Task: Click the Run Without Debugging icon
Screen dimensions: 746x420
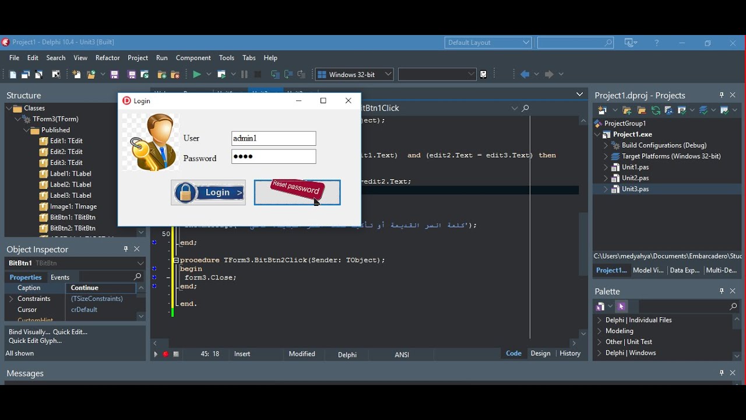Action: coord(222,75)
